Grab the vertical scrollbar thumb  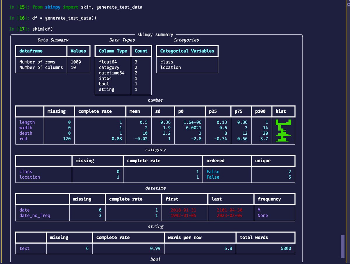pyautogui.click(x=342, y=247)
